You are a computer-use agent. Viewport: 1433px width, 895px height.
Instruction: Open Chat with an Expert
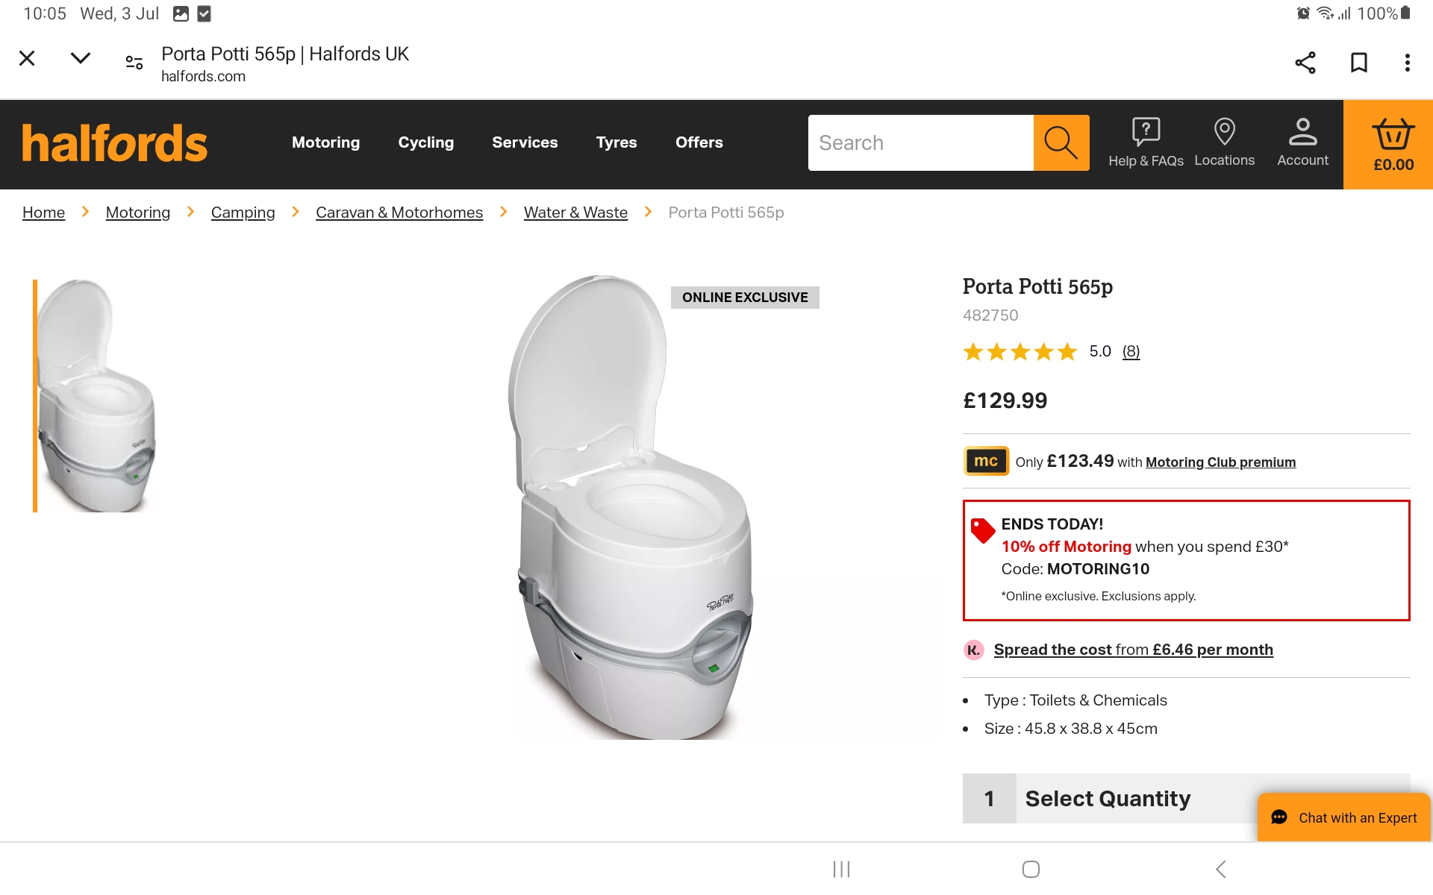click(x=1343, y=817)
